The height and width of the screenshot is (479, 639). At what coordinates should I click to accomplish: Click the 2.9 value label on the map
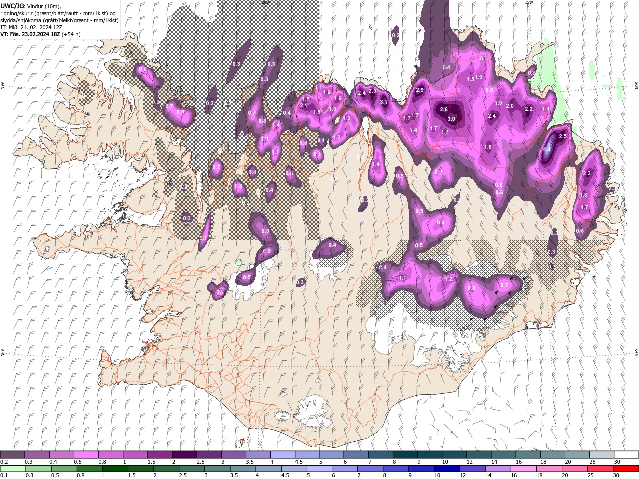pos(420,90)
